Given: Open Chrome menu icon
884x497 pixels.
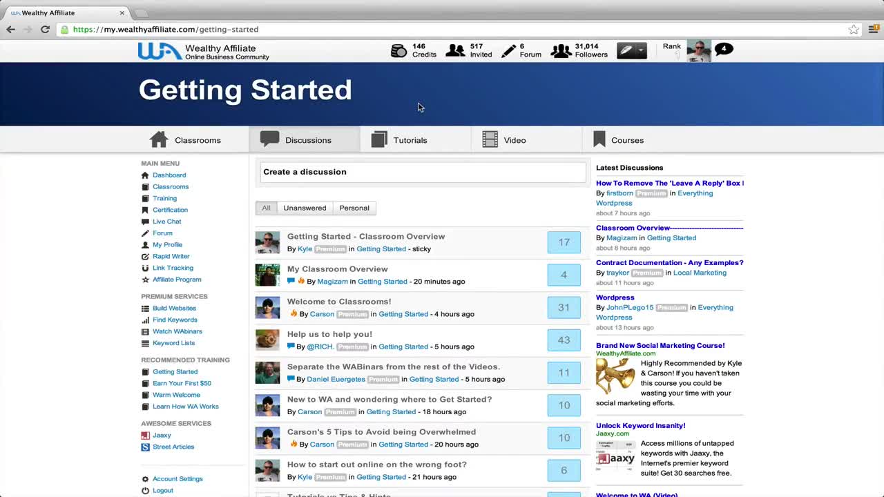Looking at the screenshot, I should (873, 29).
